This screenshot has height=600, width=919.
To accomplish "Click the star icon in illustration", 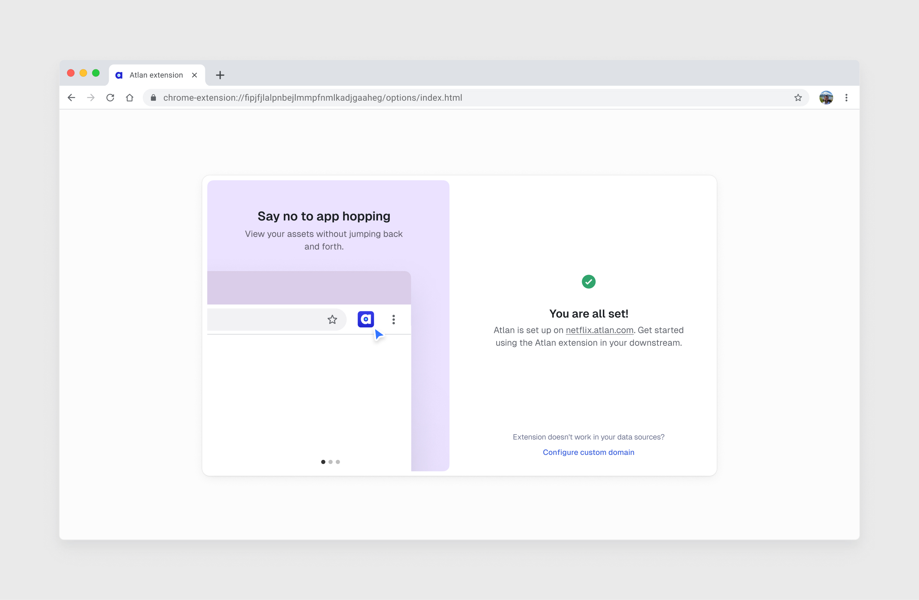I will 332,320.
